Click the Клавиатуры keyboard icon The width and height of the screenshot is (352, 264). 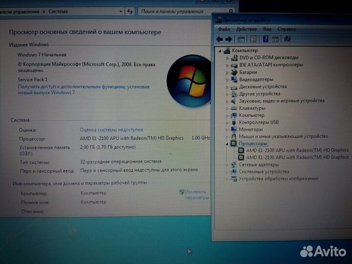coord(234,108)
